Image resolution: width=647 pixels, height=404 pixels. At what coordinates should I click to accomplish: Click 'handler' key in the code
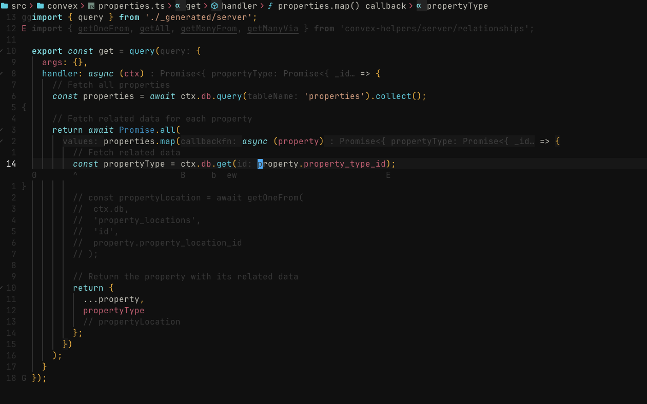click(x=60, y=74)
